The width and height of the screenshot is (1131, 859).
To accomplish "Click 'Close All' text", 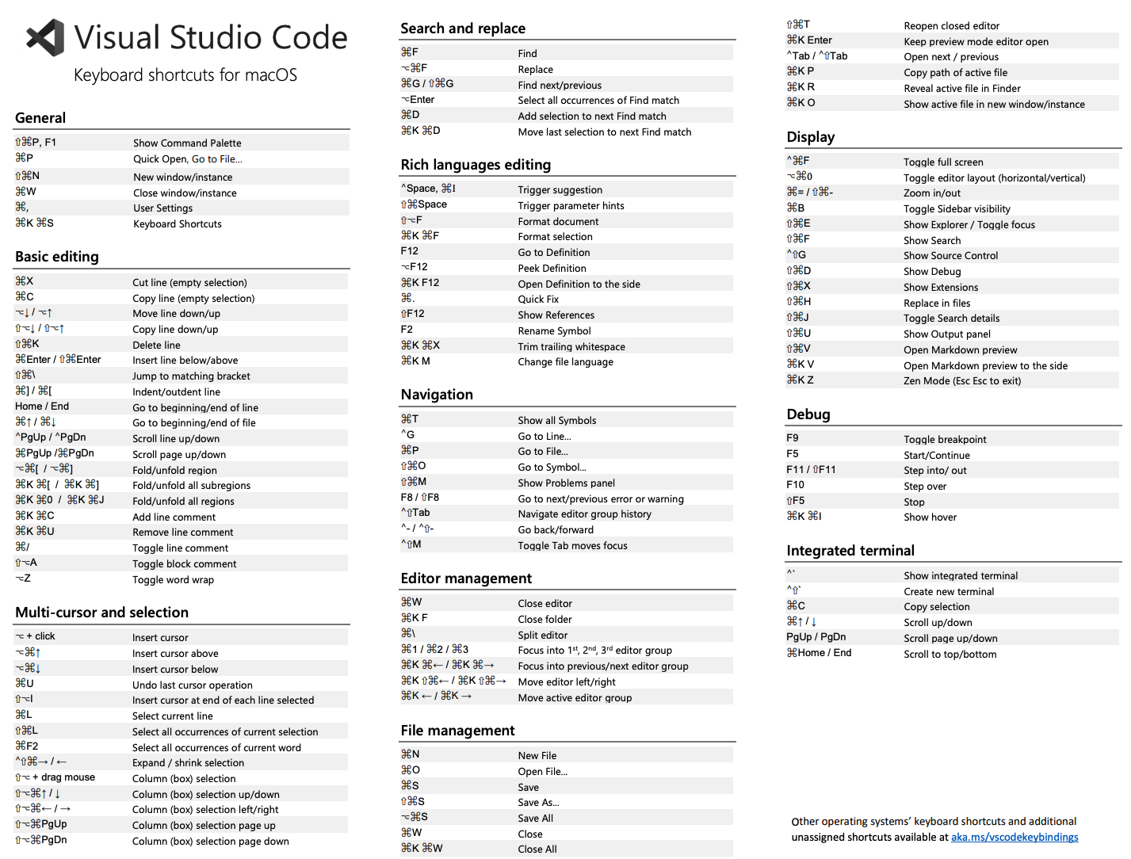I will 537,849.
